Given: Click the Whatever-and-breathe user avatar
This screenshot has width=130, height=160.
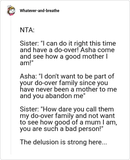Looking at the screenshot, I should tap(11, 10).
